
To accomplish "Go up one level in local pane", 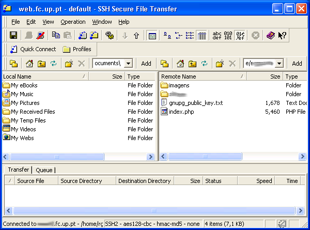I will click(x=41, y=64).
